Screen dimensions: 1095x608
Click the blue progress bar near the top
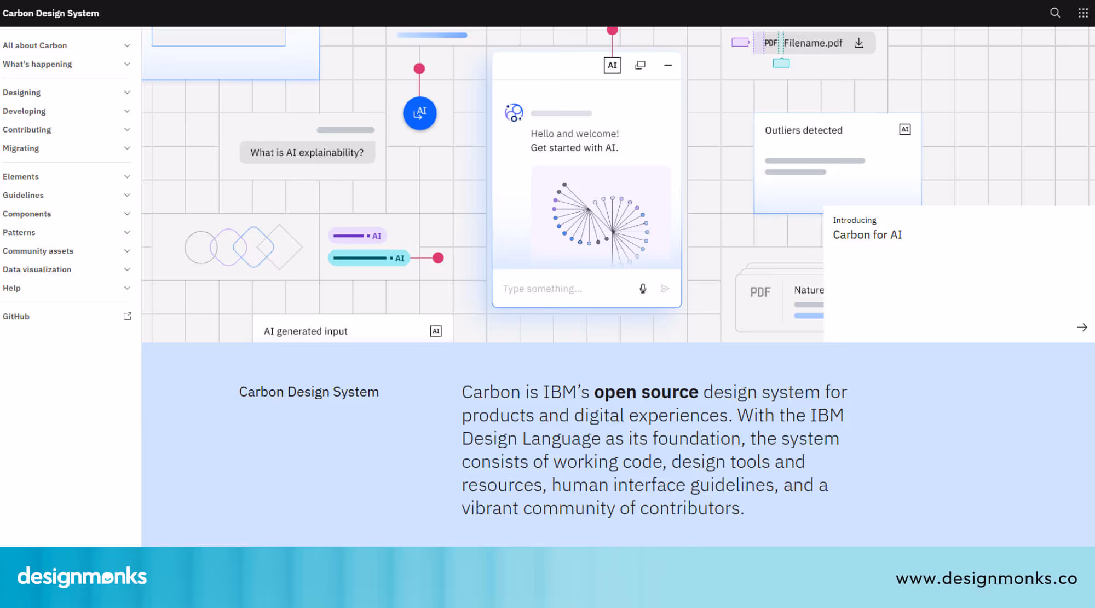click(431, 35)
